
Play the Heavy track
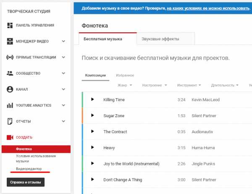92,147
